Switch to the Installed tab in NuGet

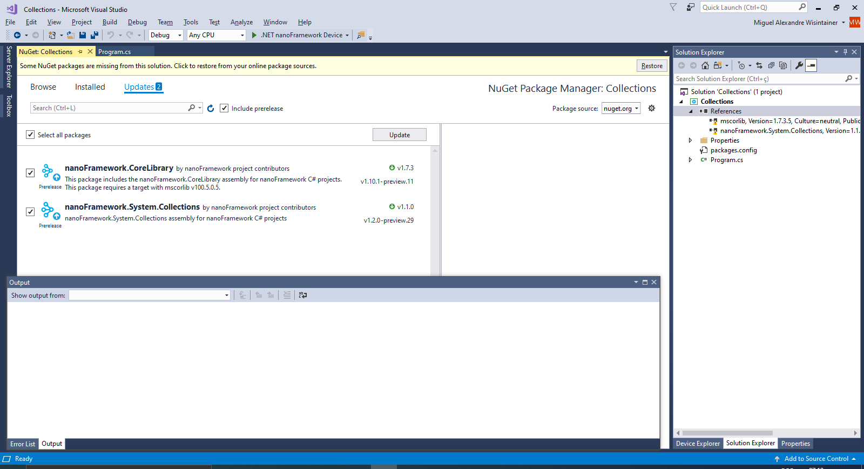[x=90, y=87]
